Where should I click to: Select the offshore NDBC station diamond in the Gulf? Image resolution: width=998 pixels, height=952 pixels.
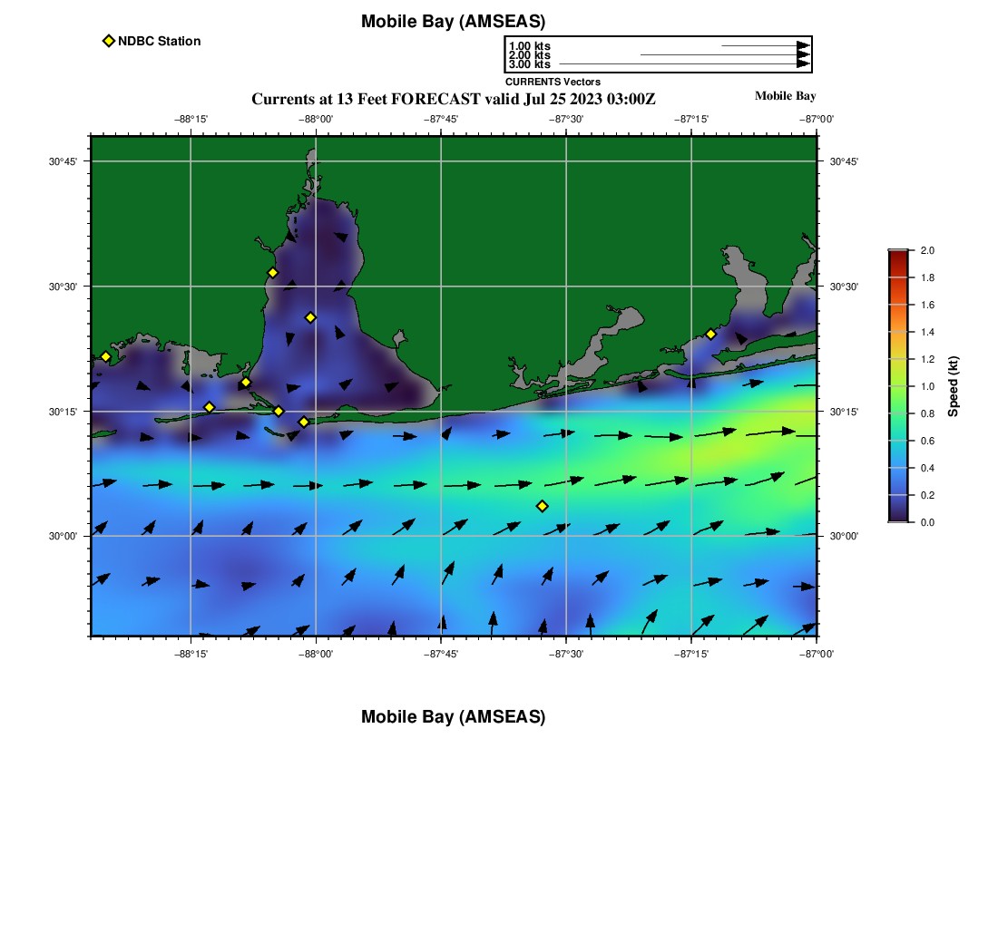(x=542, y=506)
